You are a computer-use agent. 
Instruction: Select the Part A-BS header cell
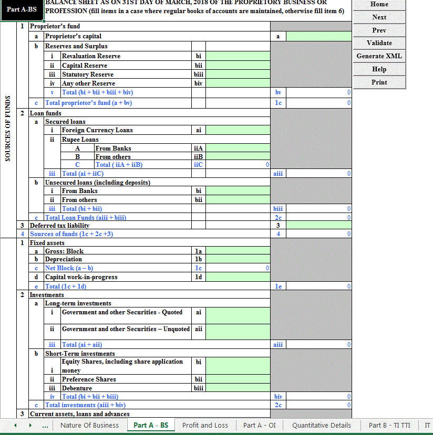tap(22, 10)
